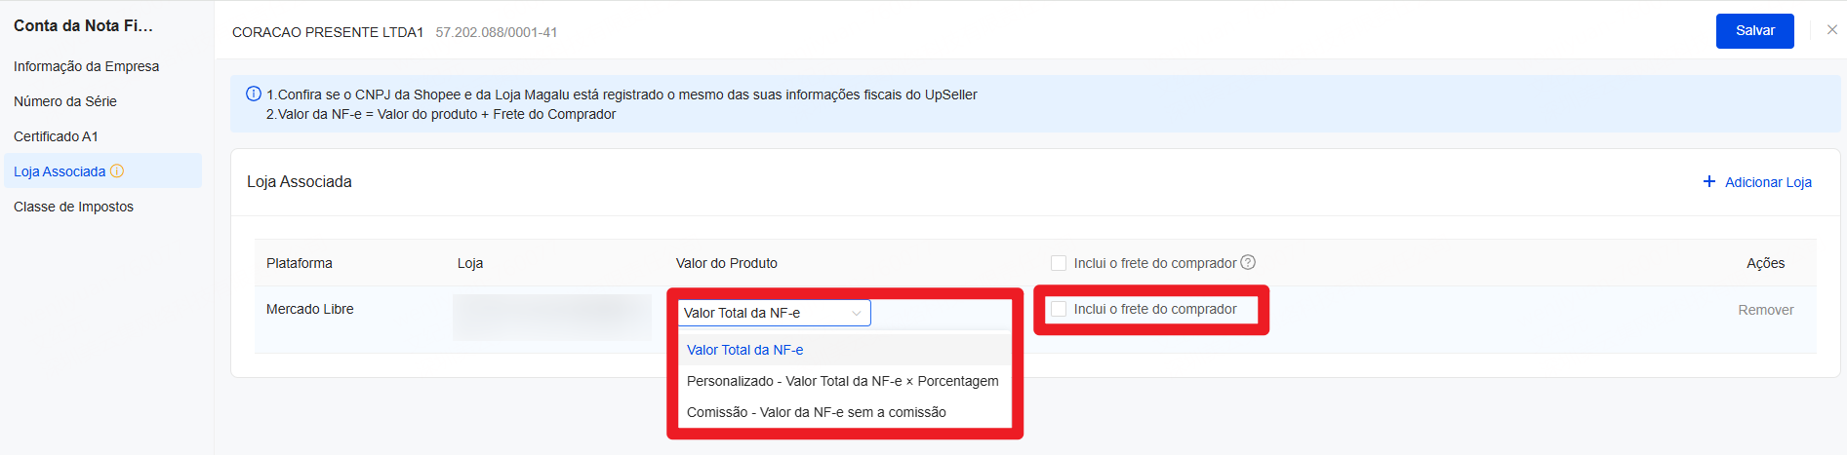Screen dimensions: 1847x455
Task: Click the plus icon for Adicionar Loja
Action: tap(1709, 181)
